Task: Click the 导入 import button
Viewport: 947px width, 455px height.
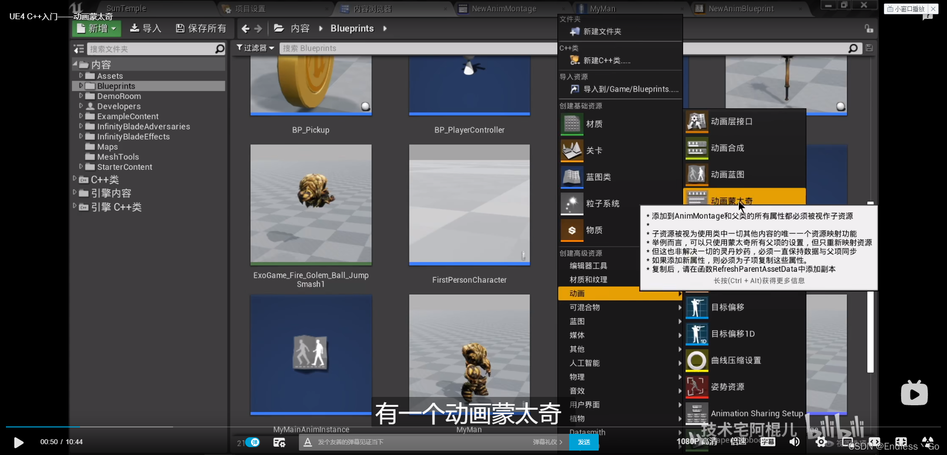Action: [x=146, y=29]
